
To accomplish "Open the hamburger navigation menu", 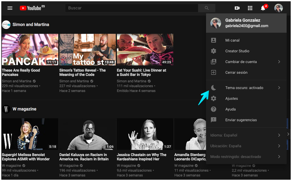I will tap(10, 8).
